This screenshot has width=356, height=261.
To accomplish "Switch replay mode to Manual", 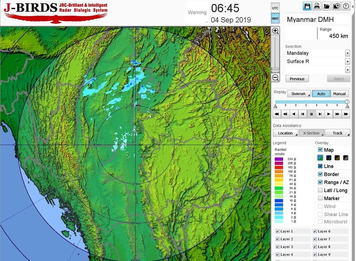I will point(339,94).
